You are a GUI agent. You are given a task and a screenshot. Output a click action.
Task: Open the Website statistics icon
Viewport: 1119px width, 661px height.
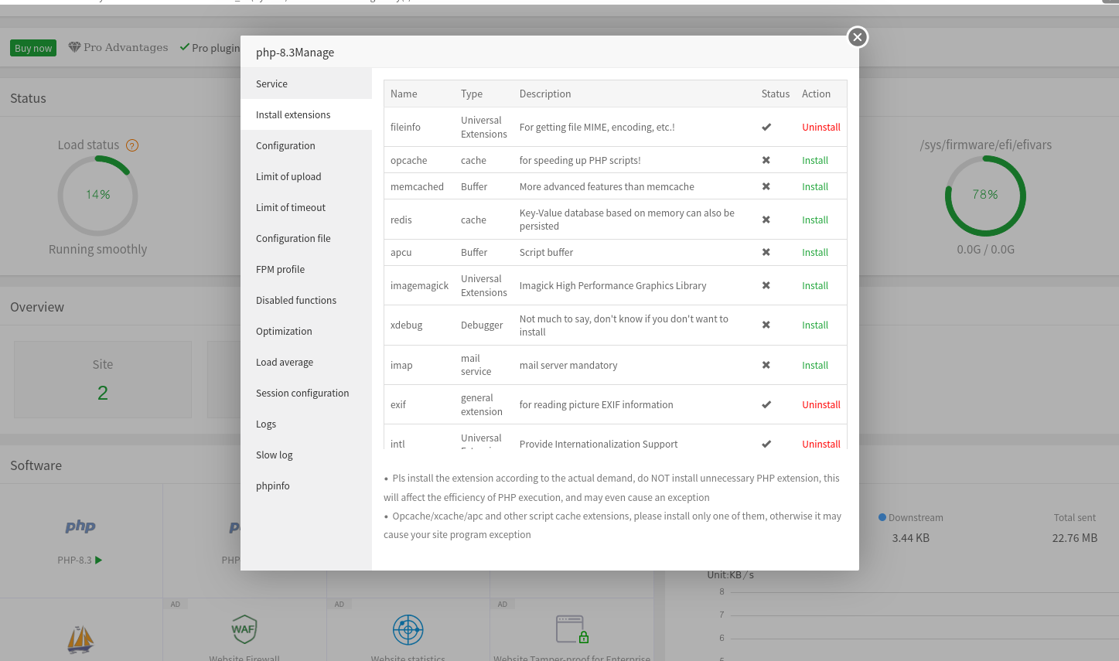tap(408, 630)
